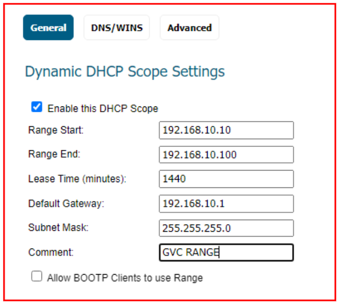Switch to the General tab
This screenshot has width=339, height=304.
coord(48,27)
